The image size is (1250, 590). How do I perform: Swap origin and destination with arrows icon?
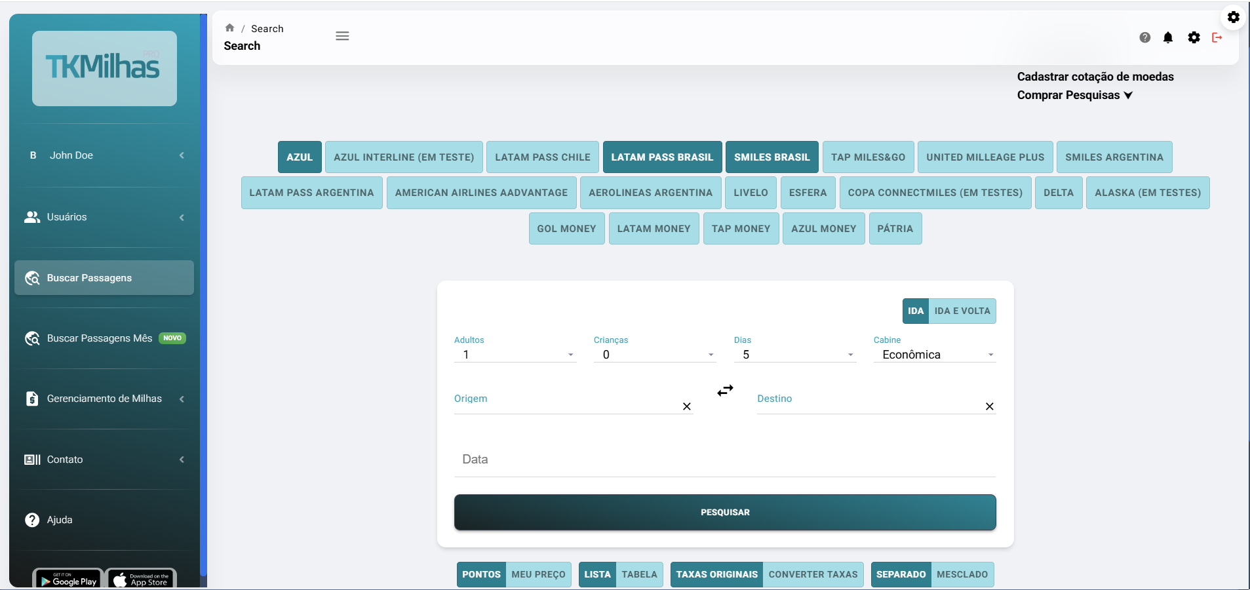tap(725, 391)
